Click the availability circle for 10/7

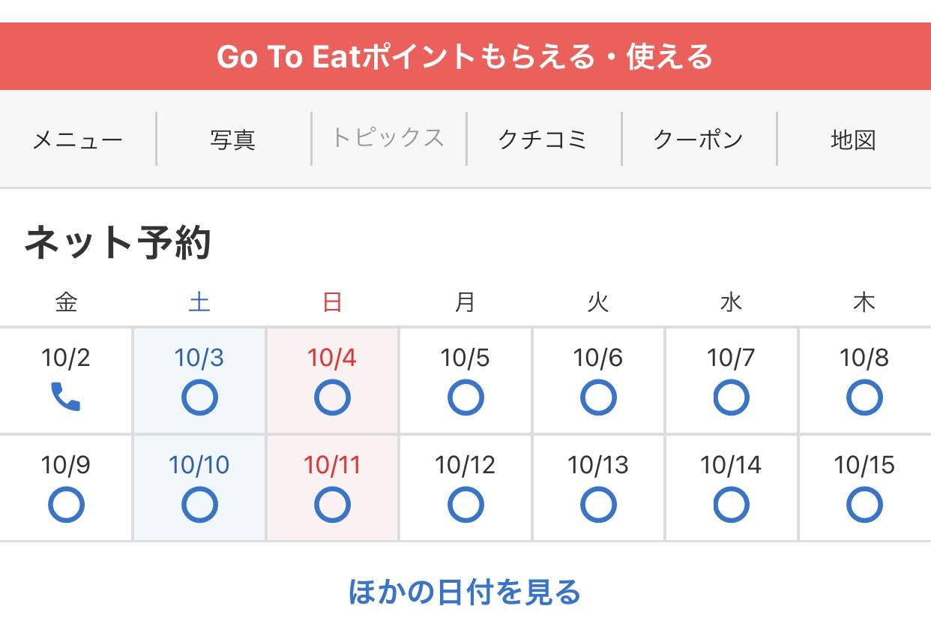click(x=731, y=397)
